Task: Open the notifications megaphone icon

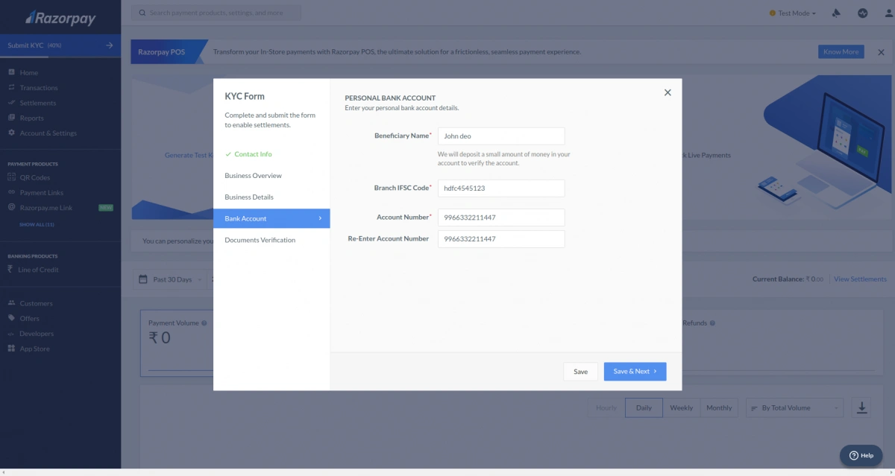Action: (835, 13)
